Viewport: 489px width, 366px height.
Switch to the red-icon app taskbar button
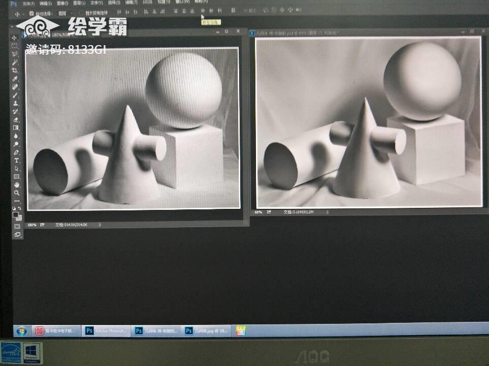coord(56,331)
